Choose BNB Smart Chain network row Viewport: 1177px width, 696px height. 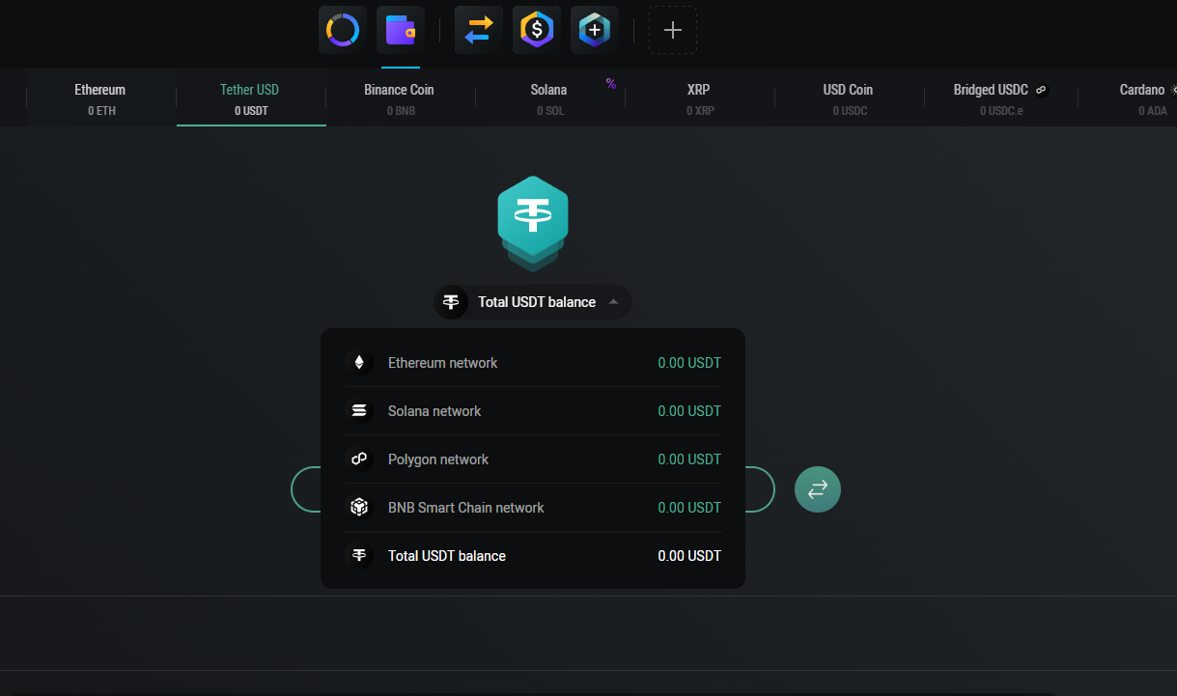point(533,508)
